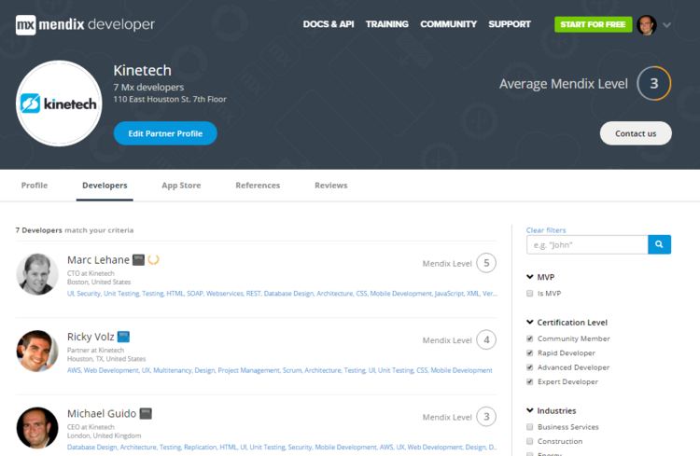Viewport: 700px width, 456px height.
Task: Click the Edit Partner Profile button
Action: tap(165, 133)
